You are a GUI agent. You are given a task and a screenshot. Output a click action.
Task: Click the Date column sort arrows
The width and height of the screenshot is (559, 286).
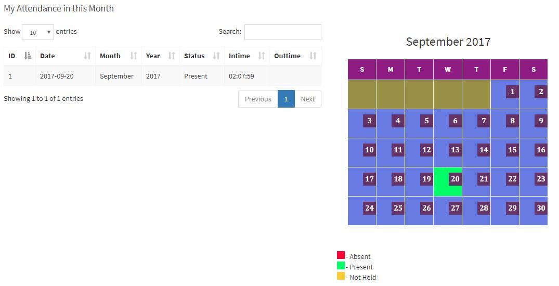coord(87,56)
